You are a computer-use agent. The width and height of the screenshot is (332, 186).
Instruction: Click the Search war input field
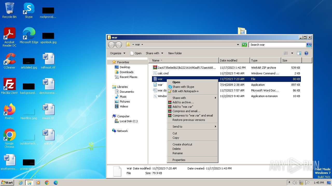pos(277,45)
